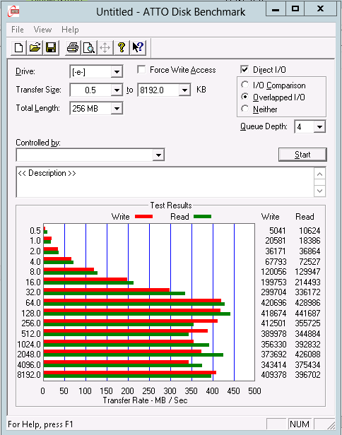Expand the Queue Depth dropdown
This screenshot has width=342, height=435.
coord(319,127)
